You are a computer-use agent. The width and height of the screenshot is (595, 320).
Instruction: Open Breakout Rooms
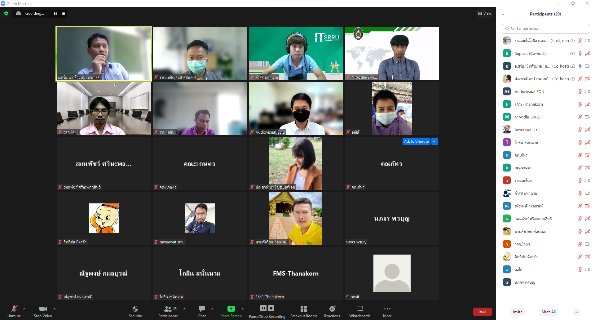point(304,311)
